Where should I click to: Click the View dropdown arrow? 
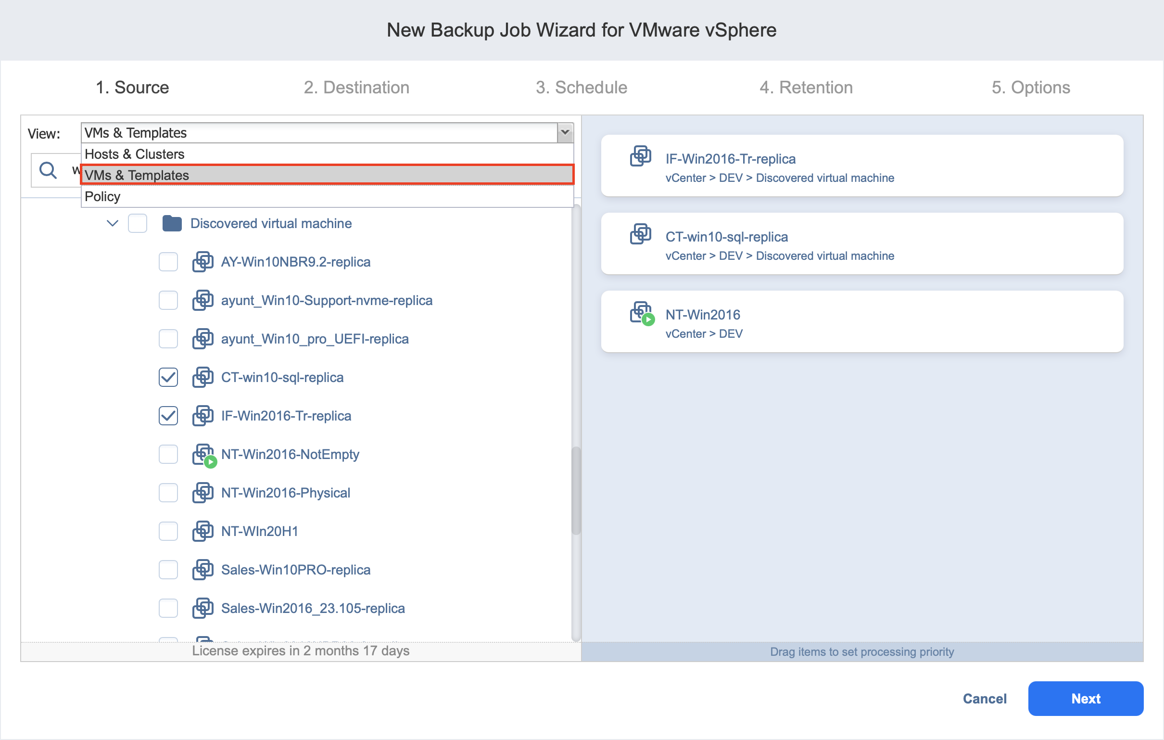(565, 132)
